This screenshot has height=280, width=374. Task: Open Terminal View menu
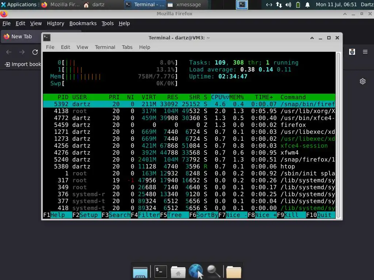[82, 47]
